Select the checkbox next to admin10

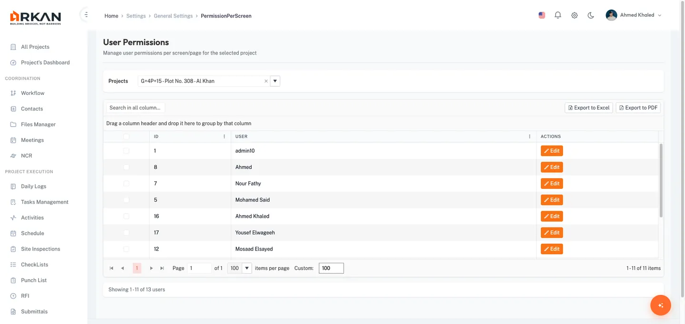(126, 150)
